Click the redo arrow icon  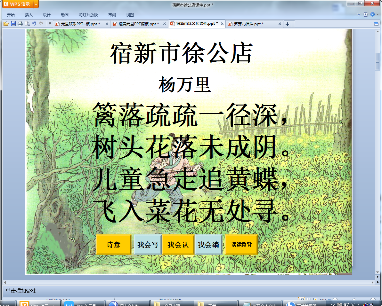pos(41,24)
